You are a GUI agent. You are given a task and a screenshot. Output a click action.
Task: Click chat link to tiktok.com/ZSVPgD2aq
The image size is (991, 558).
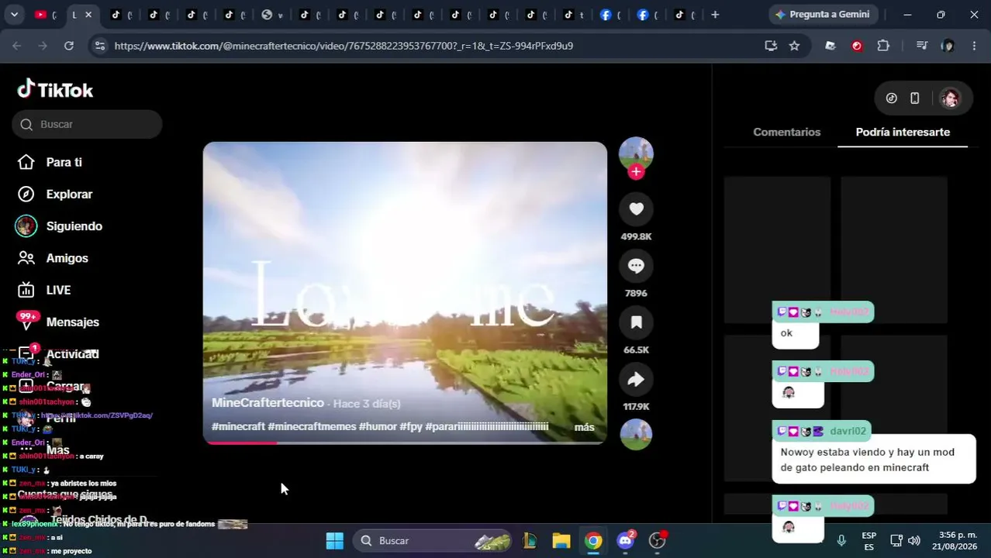coord(96,415)
